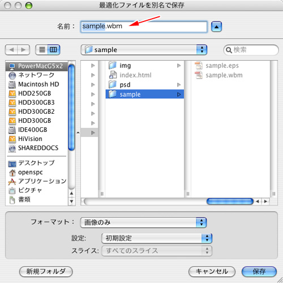283x283 pixels.
Task: Select the psd folder in the column
Action: click(145, 85)
